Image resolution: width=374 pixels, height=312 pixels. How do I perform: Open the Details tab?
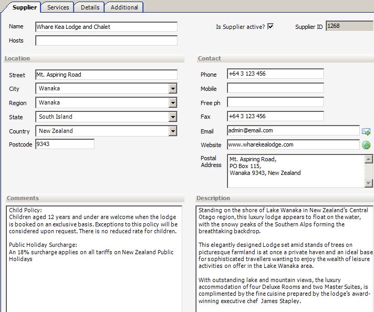pyautogui.click(x=90, y=7)
